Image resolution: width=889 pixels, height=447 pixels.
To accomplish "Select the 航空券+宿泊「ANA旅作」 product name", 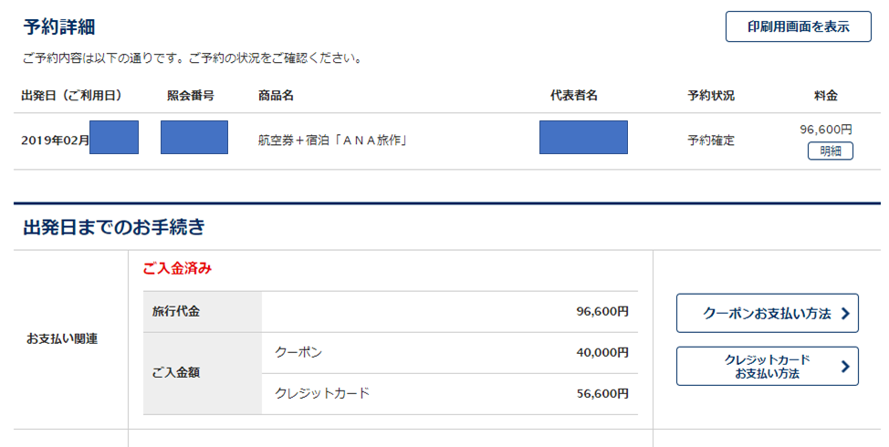I will 333,140.
